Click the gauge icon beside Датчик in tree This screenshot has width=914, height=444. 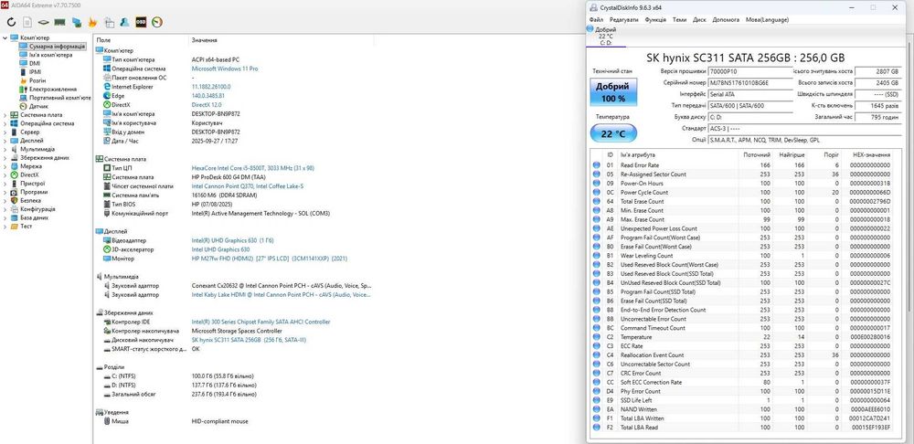(x=24, y=107)
